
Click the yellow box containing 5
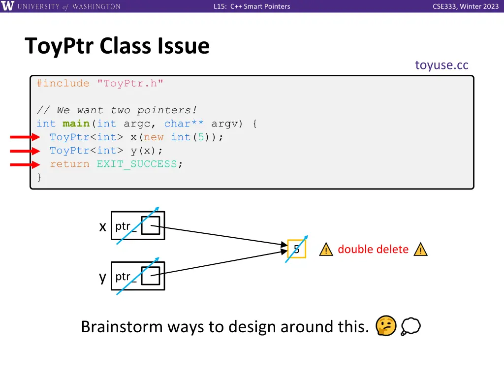296,249
